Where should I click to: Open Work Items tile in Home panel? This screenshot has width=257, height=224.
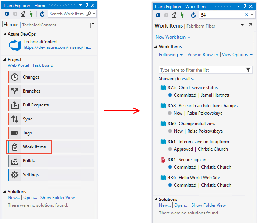[51, 147]
